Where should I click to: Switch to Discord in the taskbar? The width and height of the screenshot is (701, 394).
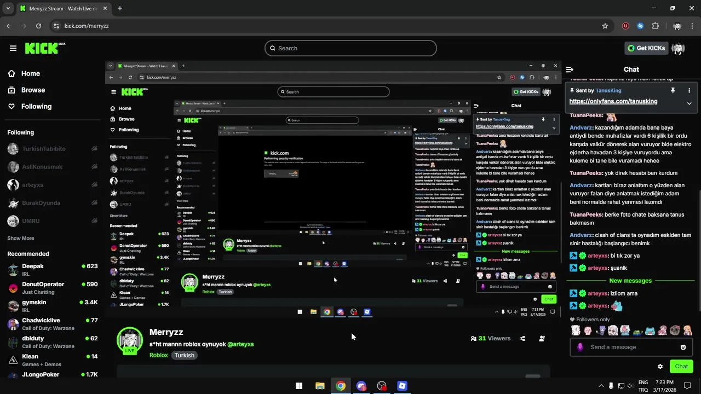click(x=361, y=386)
